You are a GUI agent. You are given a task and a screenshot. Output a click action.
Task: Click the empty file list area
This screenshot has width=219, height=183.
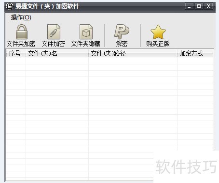click(109, 119)
